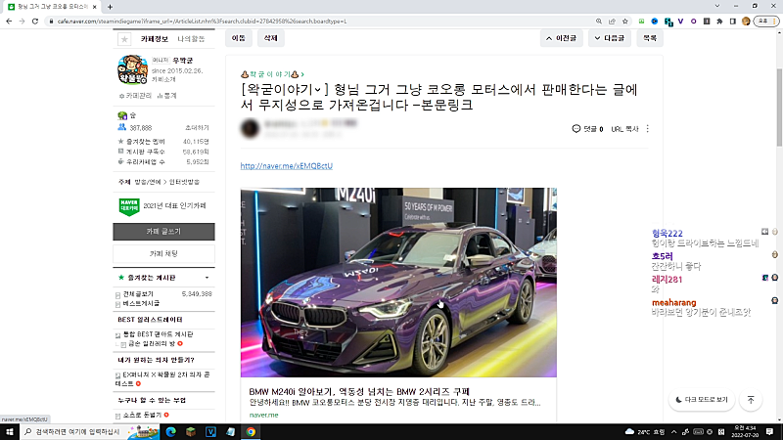Viewport: 783px width, 440px height.
Task: Click the scroll-to-top arrow button
Action: tap(751, 400)
